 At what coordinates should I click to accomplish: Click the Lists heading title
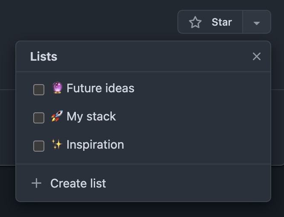[x=43, y=56]
